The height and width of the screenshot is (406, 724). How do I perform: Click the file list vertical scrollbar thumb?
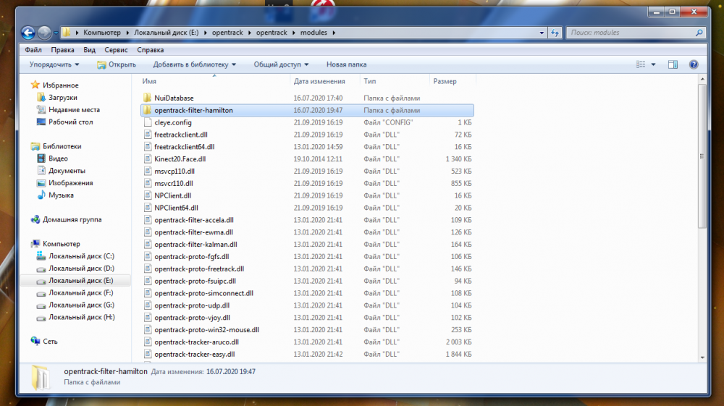coord(702,156)
